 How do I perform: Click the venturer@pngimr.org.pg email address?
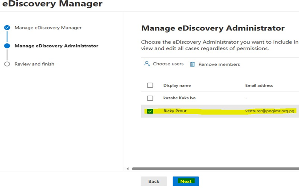click(x=270, y=111)
